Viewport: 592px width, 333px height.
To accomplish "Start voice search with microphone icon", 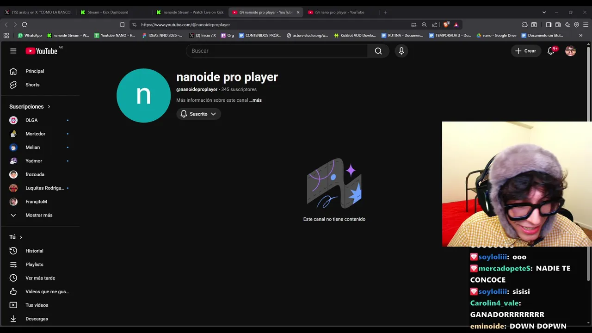I will coord(401,51).
